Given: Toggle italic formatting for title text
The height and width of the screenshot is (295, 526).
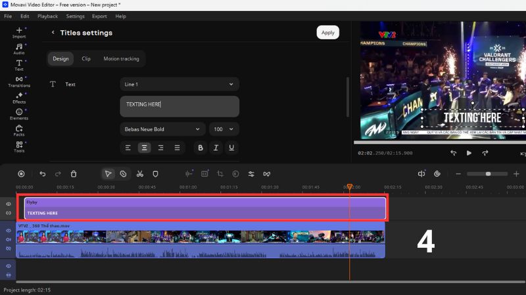Looking at the screenshot, I should 216,148.
